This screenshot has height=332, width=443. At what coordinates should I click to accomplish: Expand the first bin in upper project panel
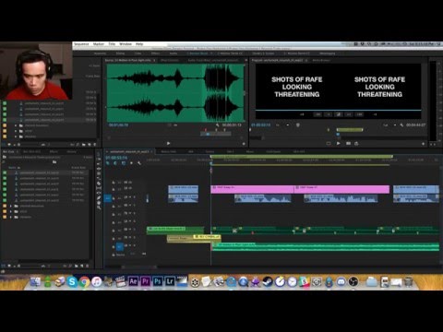click(x=16, y=125)
